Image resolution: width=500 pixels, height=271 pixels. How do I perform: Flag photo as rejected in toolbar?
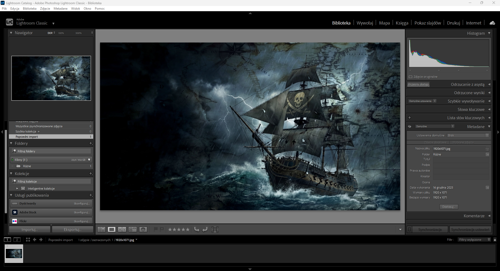pos(162,229)
